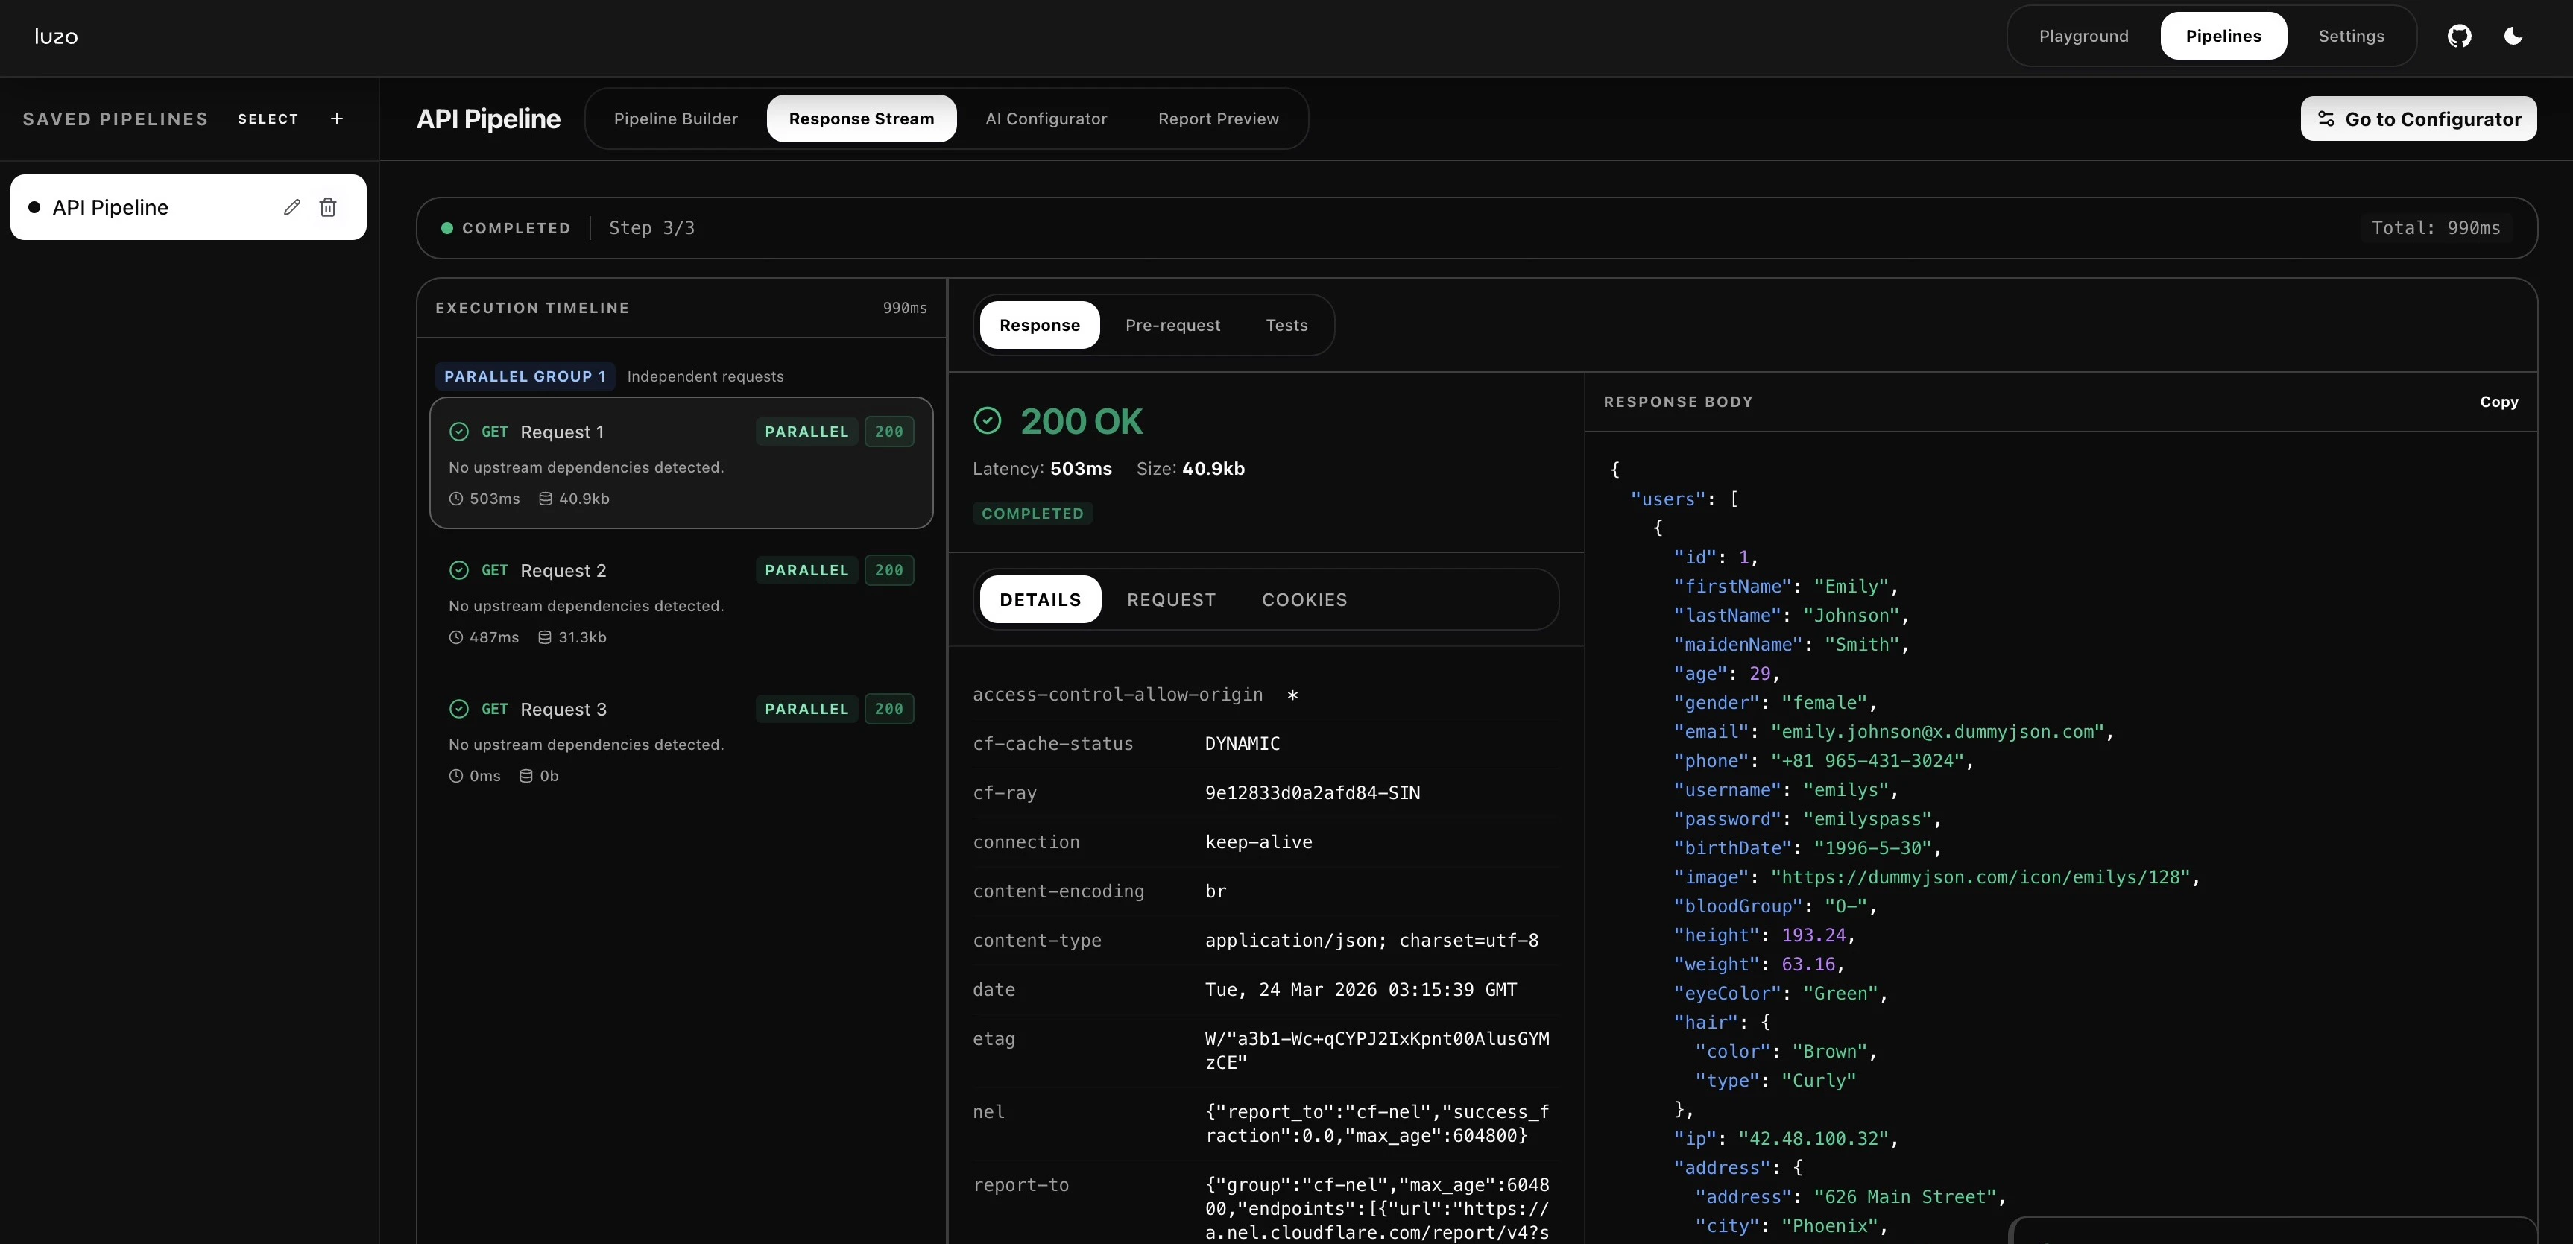
Task: Click the pencil edit icon for API Pipeline
Action: click(x=291, y=206)
